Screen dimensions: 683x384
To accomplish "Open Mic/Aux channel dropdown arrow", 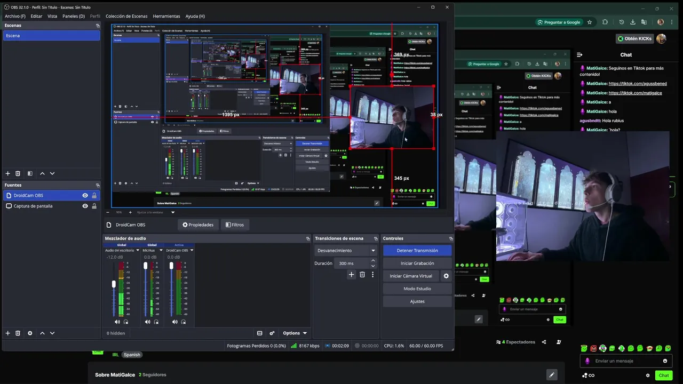I will (x=161, y=250).
